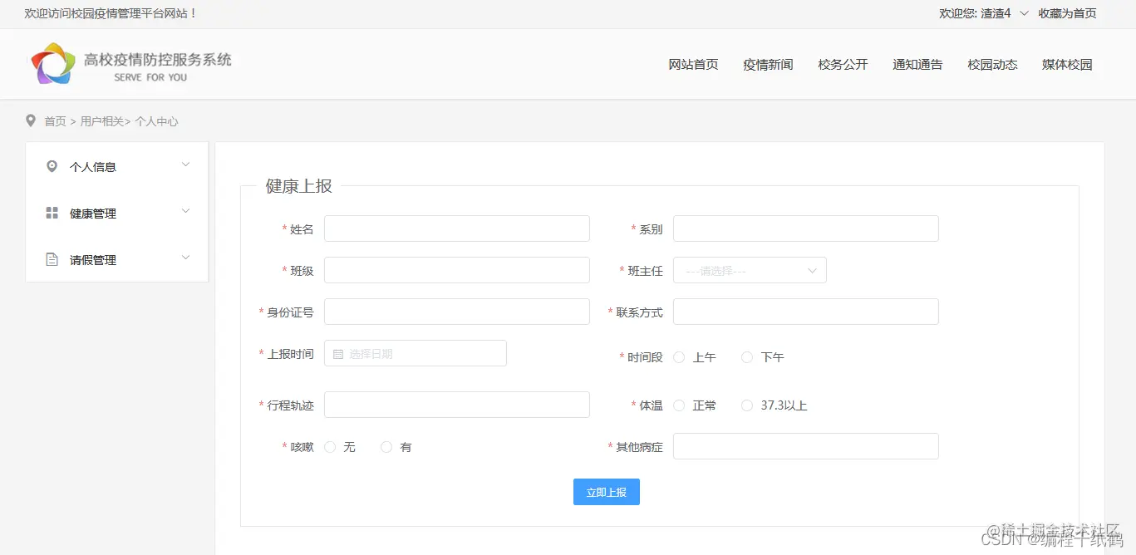1136x555 pixels.
Task: Click the 请假管理 sidebar label
Action: [x=93, y=260]
